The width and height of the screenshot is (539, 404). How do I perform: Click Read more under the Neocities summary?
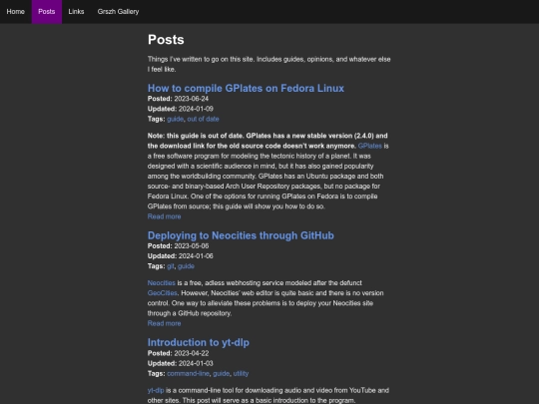(164, 323)
